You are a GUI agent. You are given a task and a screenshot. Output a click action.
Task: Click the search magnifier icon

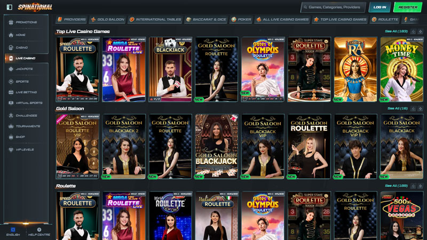click(305, 7)
